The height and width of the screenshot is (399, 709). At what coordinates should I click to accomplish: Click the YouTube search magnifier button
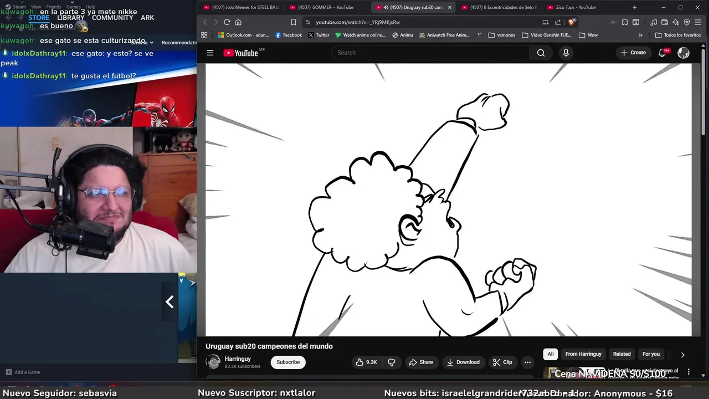(541, 53)
